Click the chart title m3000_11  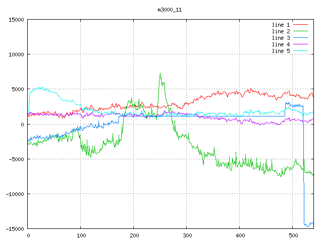click(161, 10)
